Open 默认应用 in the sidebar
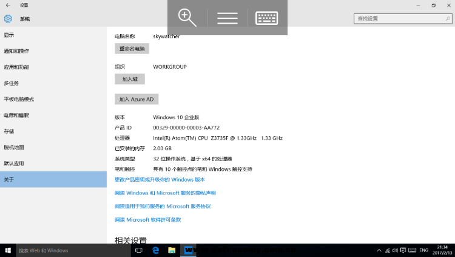 pos(53,163)
